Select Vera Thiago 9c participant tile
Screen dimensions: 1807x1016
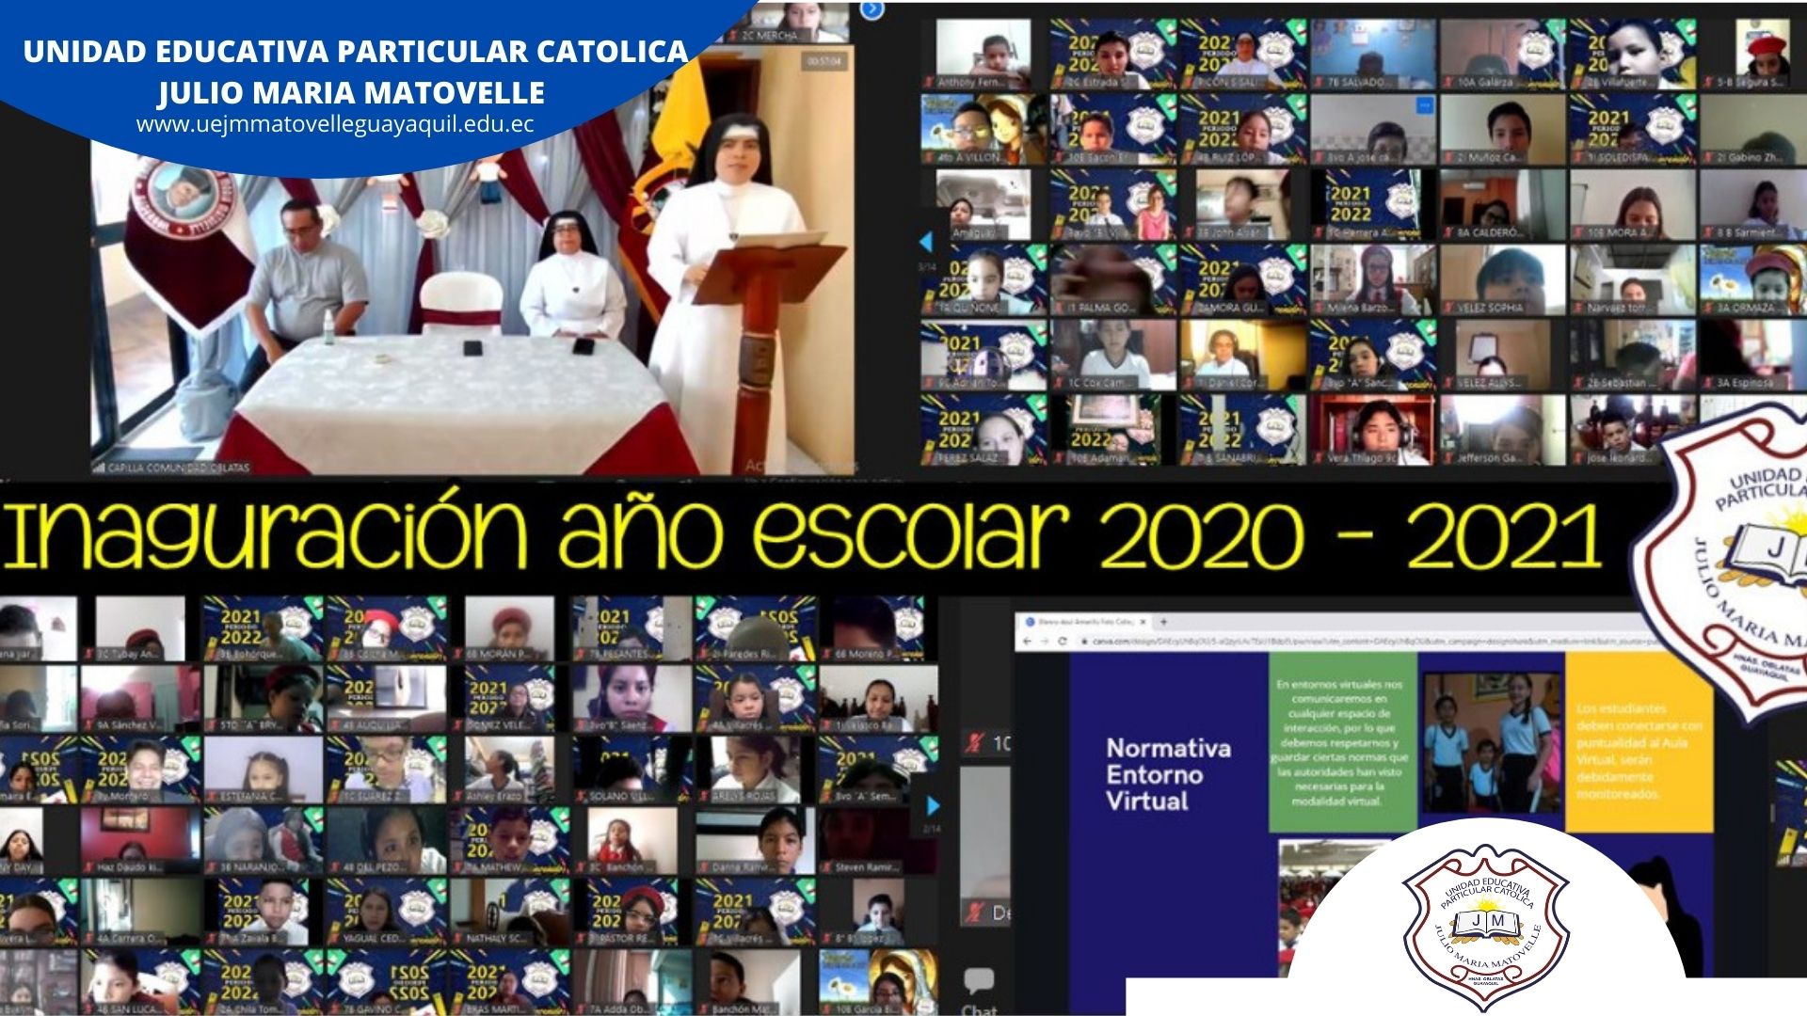1372,430
